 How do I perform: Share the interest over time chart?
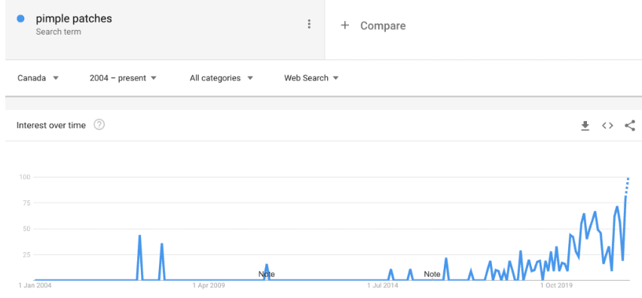pyautogui.click(x=630, y=126)
